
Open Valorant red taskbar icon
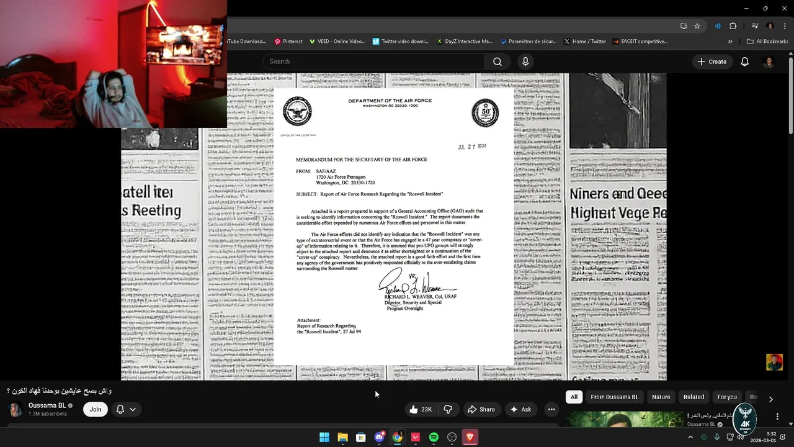[x=416, y=437]
